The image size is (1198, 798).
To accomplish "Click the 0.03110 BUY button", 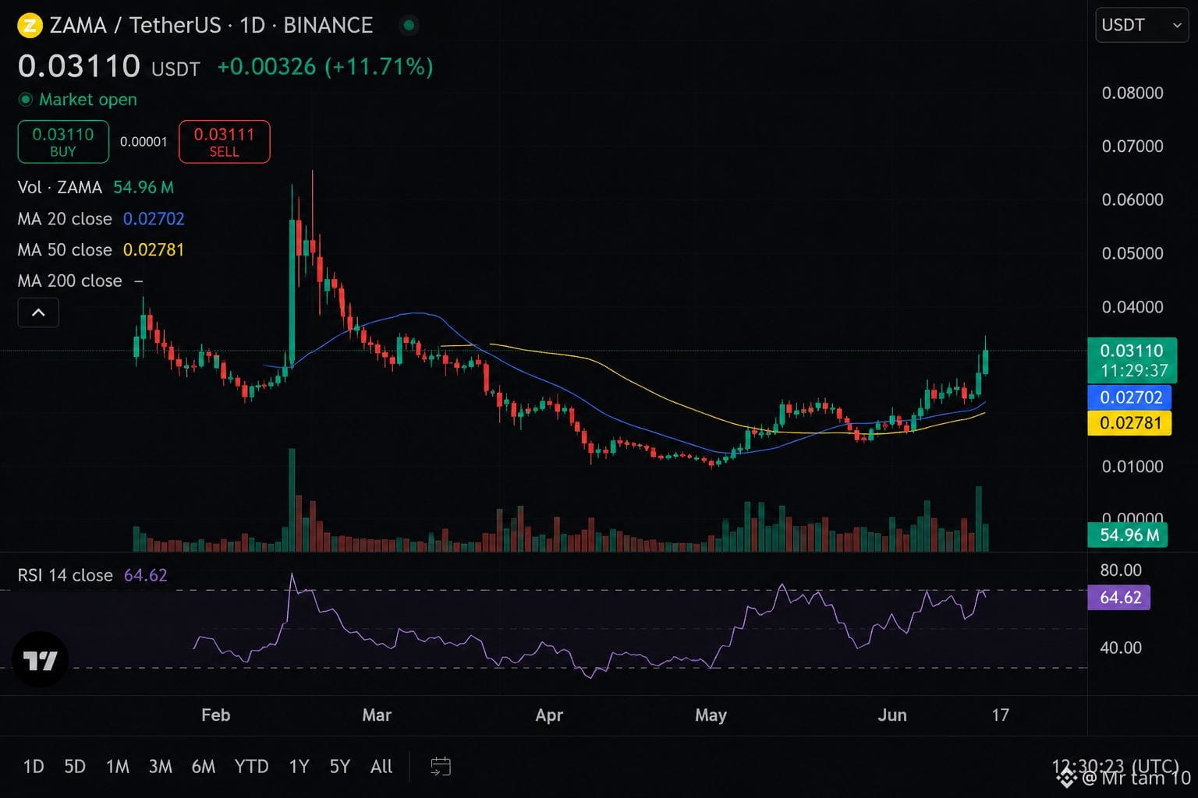I will point(63,142).
